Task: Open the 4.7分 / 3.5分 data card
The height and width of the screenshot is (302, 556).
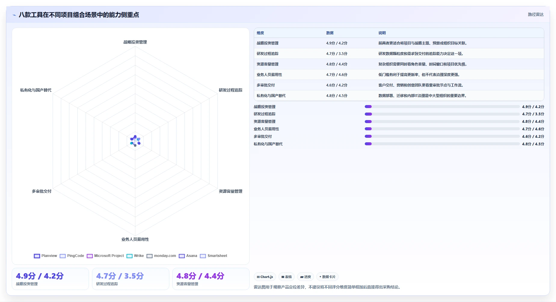Action: tap(131, 279)
